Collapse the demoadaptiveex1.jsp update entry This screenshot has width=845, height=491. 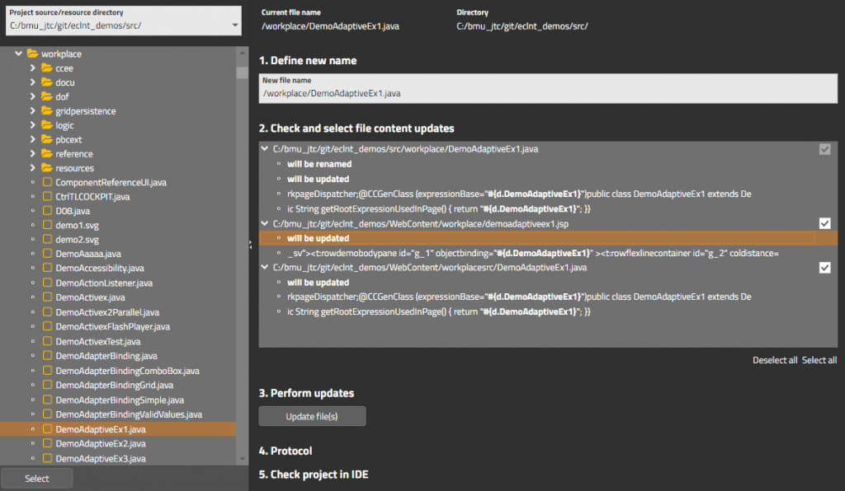coord(265,223)
